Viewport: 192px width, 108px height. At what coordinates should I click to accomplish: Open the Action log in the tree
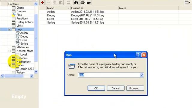(24, 33)
